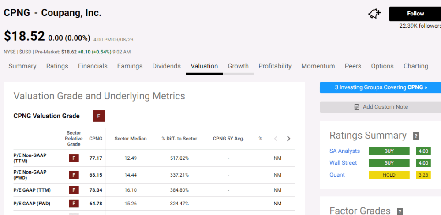Go to the Earnings tab

coord(130,66)
